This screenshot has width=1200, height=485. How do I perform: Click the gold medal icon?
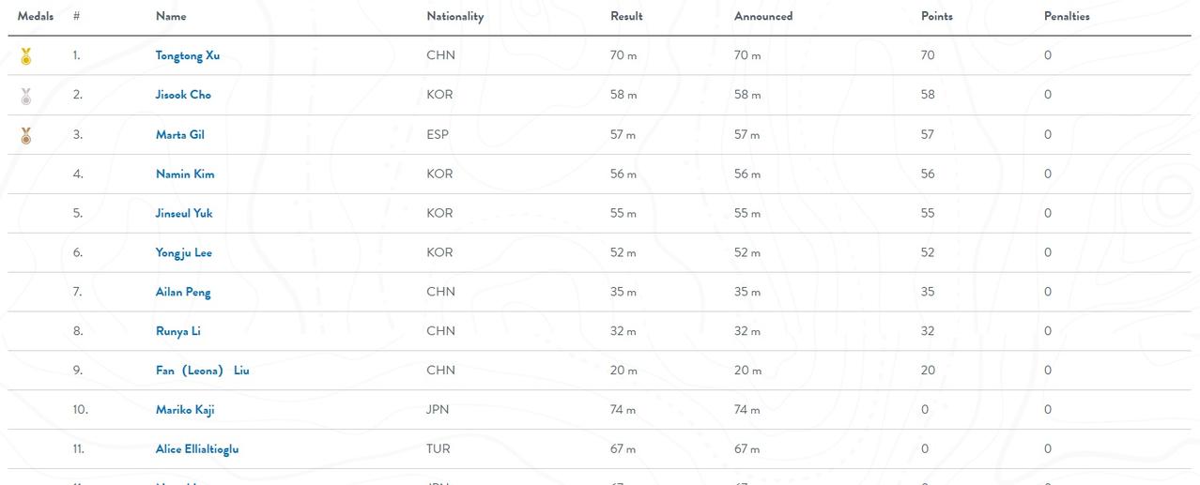click(x=26, y=56)
